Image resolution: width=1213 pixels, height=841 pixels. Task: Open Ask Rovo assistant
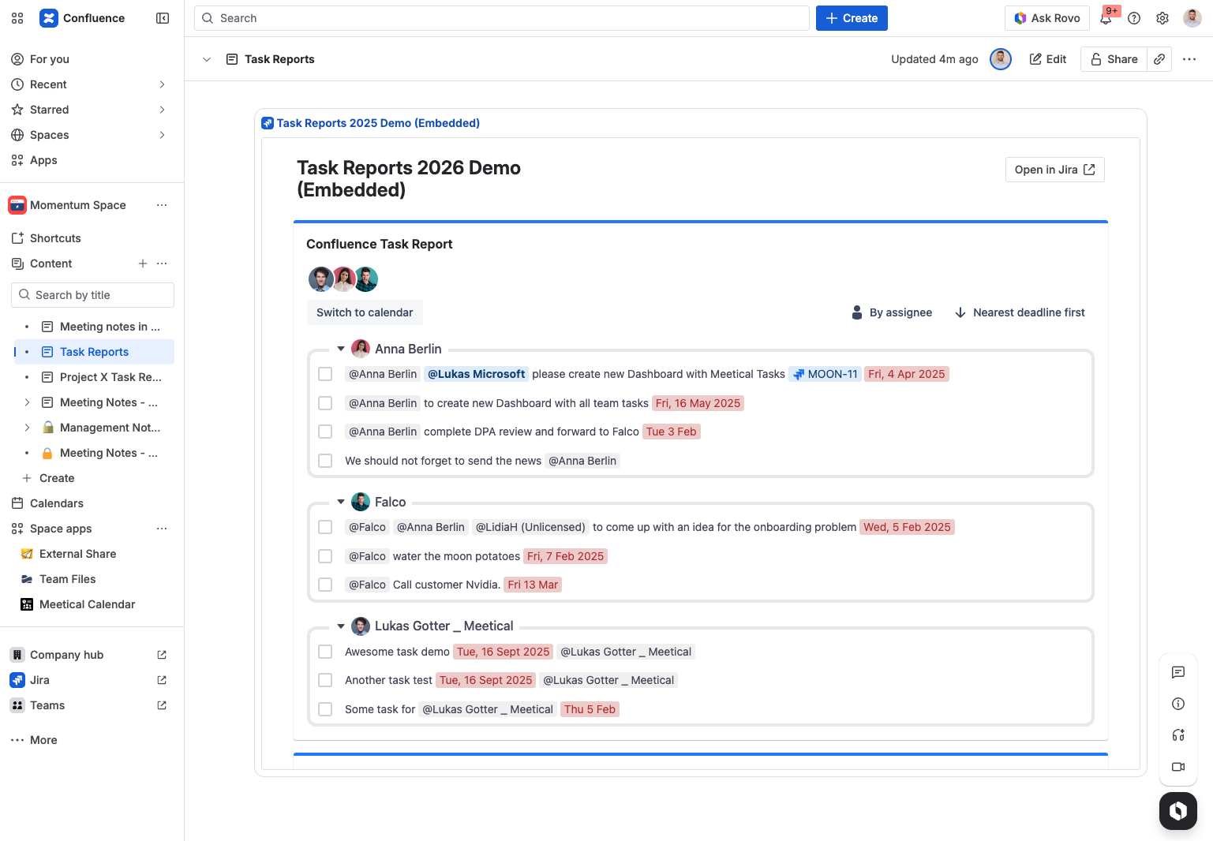pyautogui.click(x=1046, y=18)
